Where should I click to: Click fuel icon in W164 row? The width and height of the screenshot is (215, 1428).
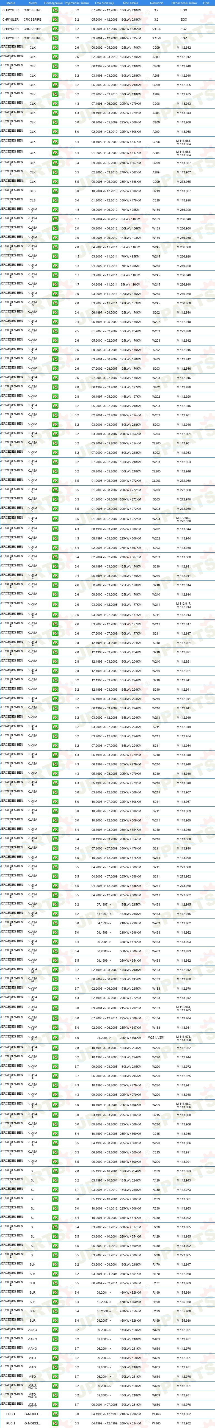click(x=55, y=1018)
